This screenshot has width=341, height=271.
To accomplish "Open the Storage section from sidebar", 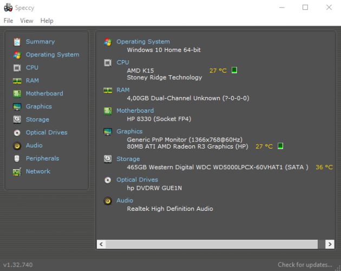I will pos(37,120).
